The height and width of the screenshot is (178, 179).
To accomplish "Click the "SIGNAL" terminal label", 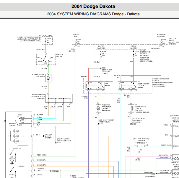I will point(175,126).
